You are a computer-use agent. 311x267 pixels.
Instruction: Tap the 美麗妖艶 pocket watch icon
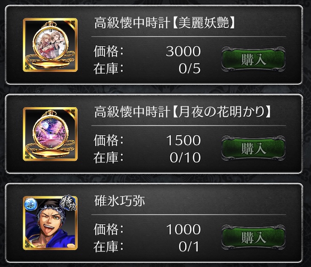click(x=50, y=45)
